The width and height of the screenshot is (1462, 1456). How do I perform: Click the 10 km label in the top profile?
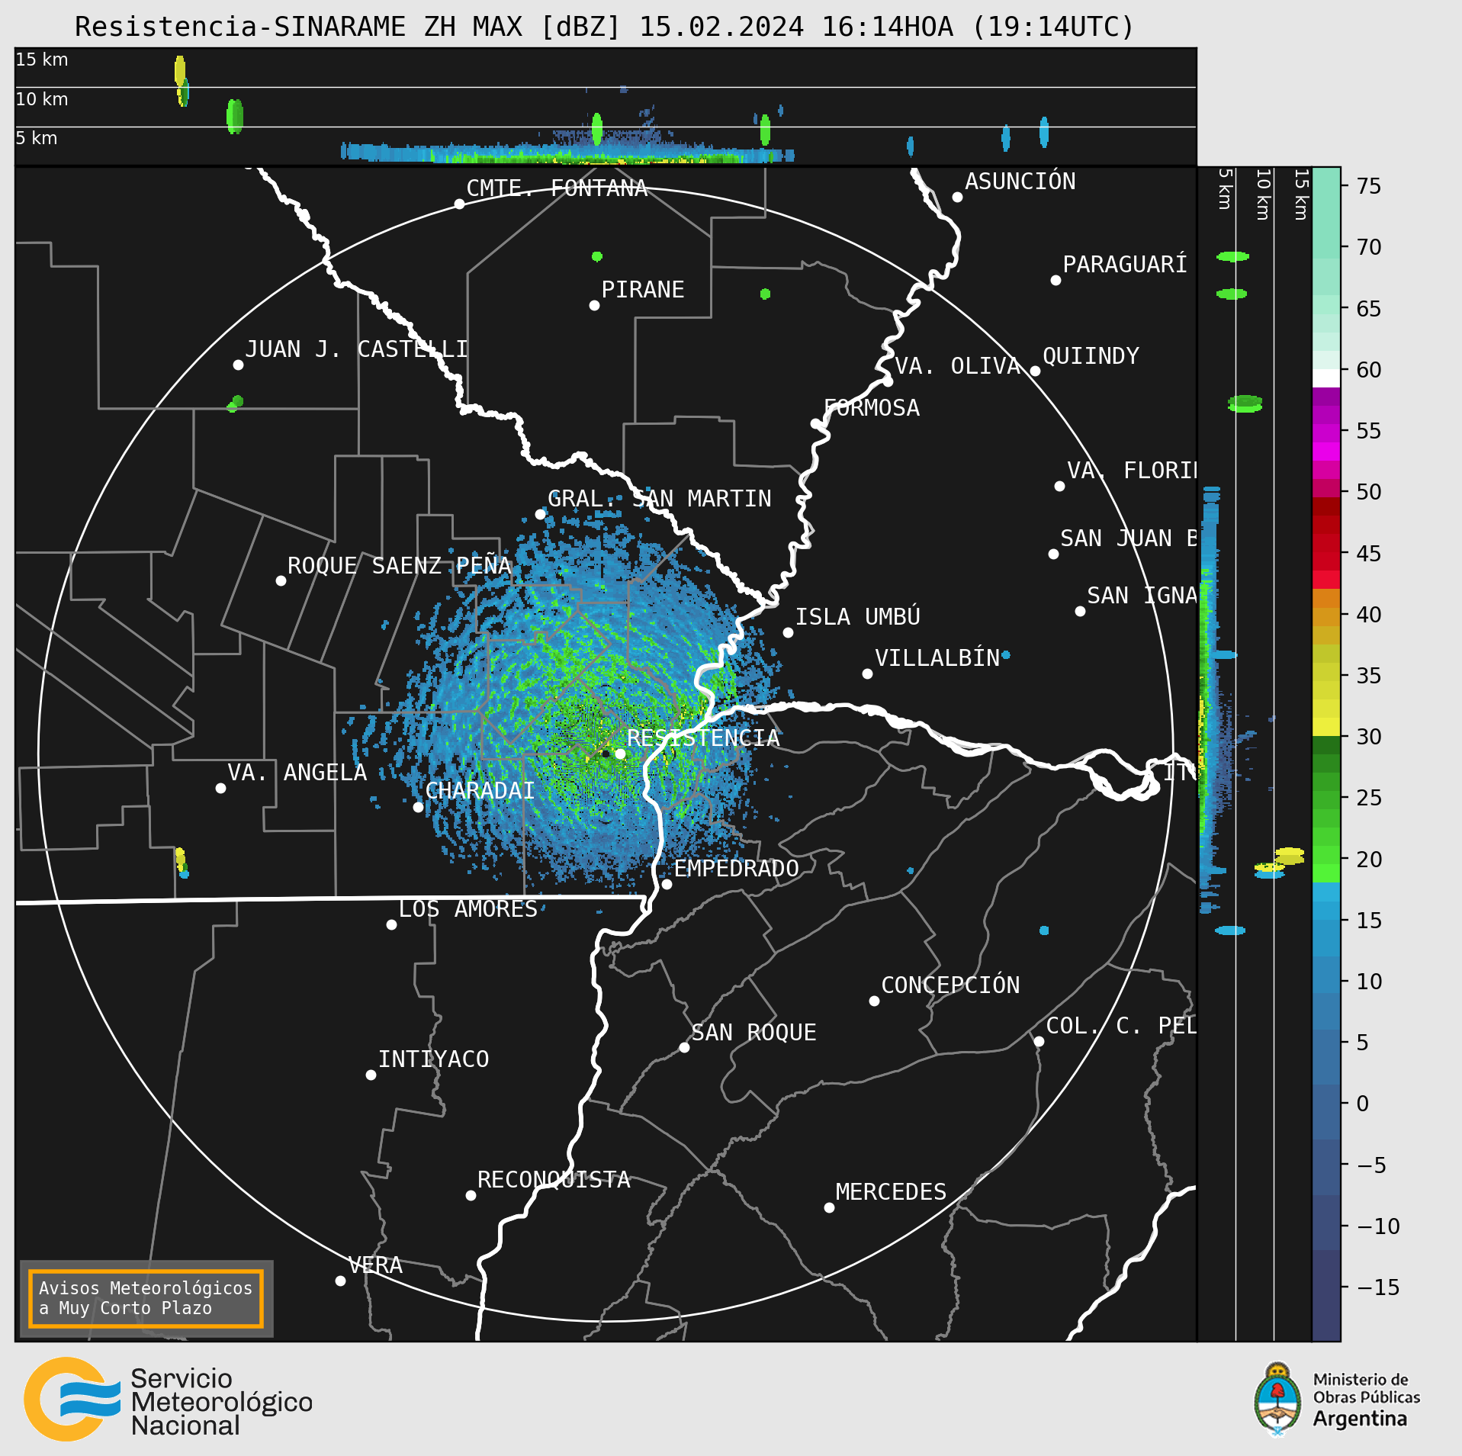tap(42, 99)
